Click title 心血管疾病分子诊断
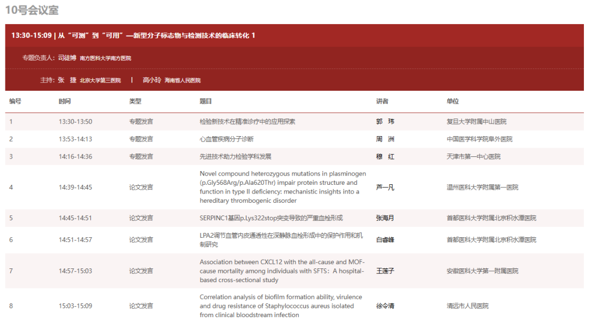 [227, 139]
